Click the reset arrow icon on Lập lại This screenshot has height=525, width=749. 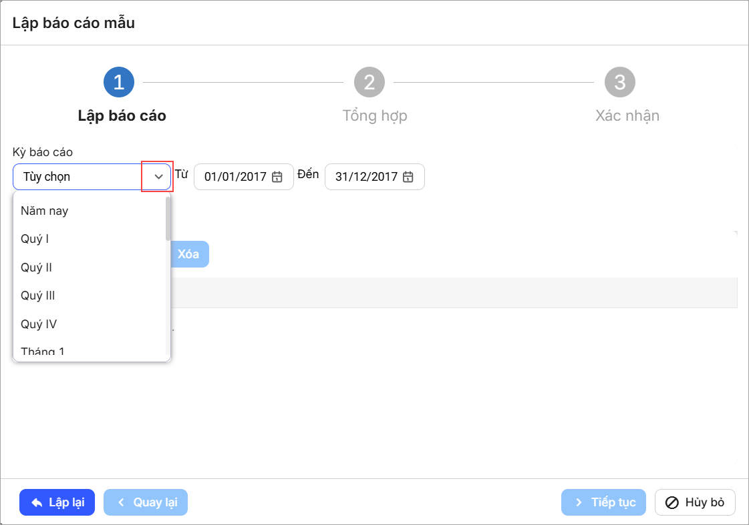37,502
